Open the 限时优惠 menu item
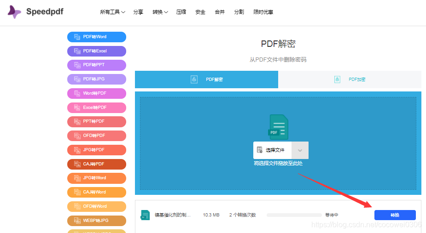 click(x=263, y=12)
